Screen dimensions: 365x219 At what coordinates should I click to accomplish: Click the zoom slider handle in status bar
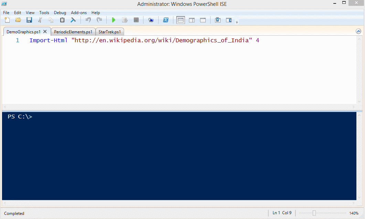[314, 213]
